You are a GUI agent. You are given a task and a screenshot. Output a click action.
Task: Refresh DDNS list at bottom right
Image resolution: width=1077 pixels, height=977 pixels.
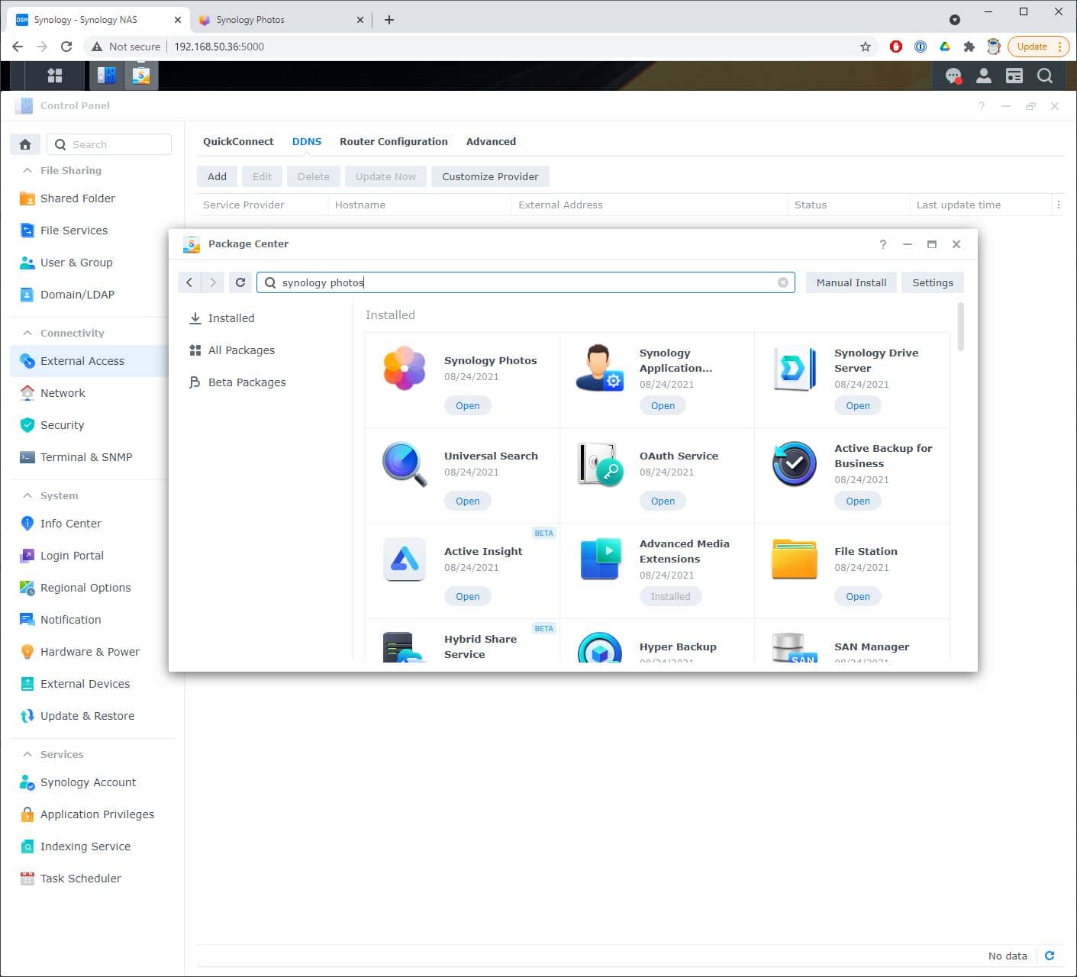[x=1050, y=956]
